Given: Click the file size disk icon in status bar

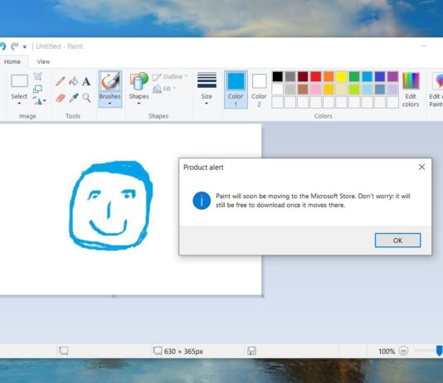Looking at the screenshot, I should [251, 351].
